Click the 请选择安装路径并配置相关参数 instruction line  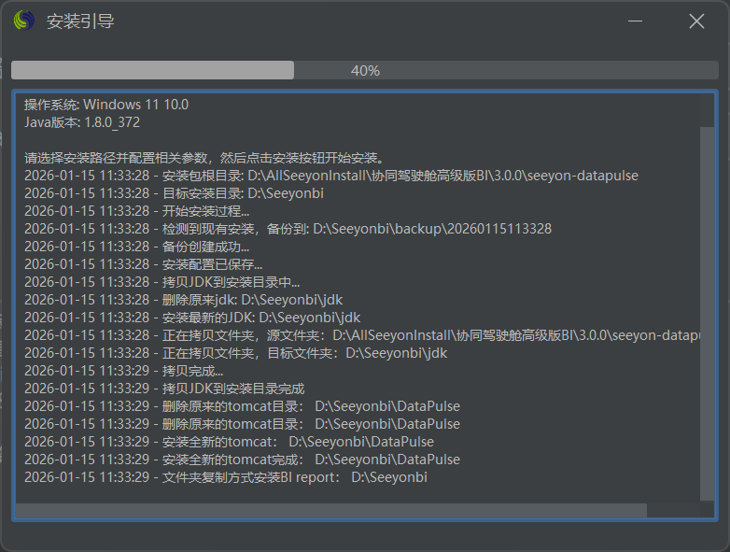click(x=204, y=158)
